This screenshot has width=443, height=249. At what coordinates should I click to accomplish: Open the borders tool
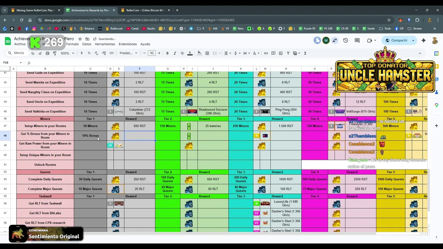pos(207,53)
